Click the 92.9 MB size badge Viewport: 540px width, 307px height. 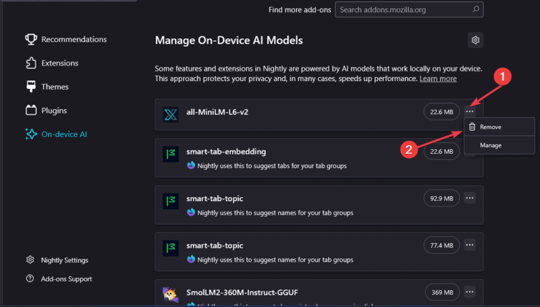pyautogui.click(x=441, y=198)
